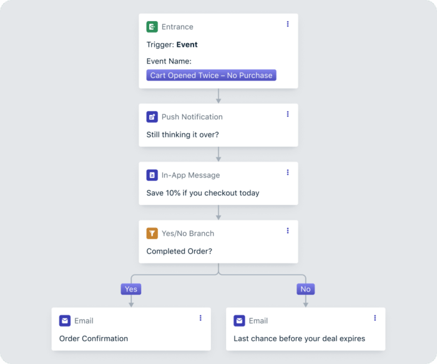
Task: Click the Push Notification step icon
Action: 152,117
